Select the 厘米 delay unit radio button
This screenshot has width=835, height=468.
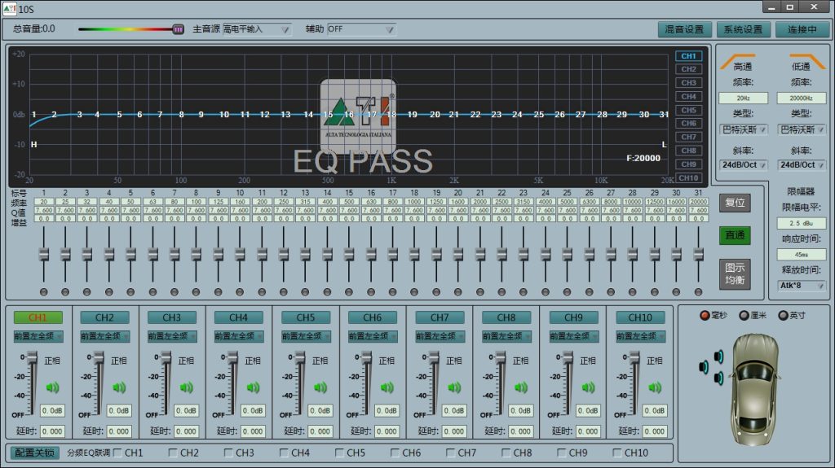744,315
